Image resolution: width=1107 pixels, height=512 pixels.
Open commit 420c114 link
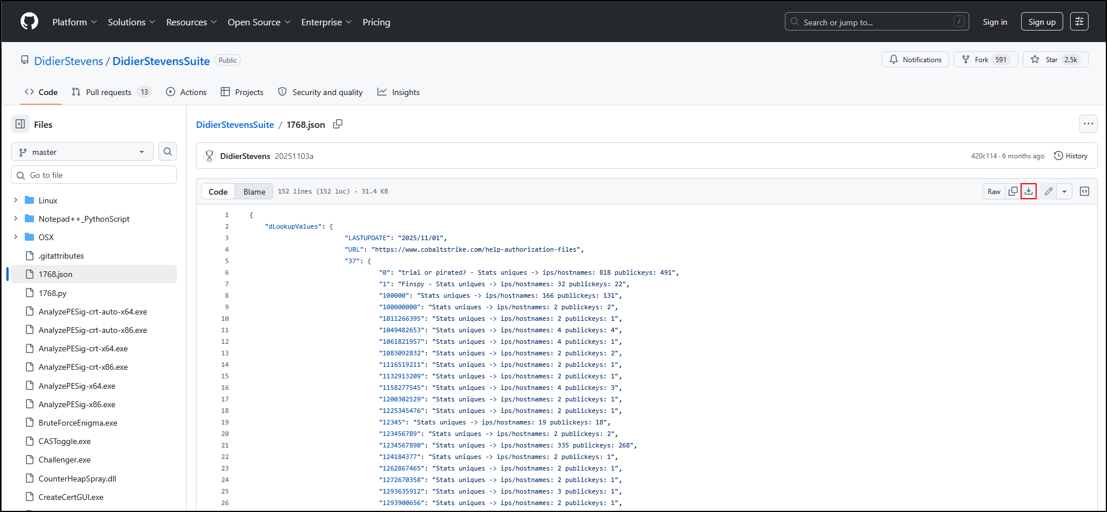click(x=984, y=156)
